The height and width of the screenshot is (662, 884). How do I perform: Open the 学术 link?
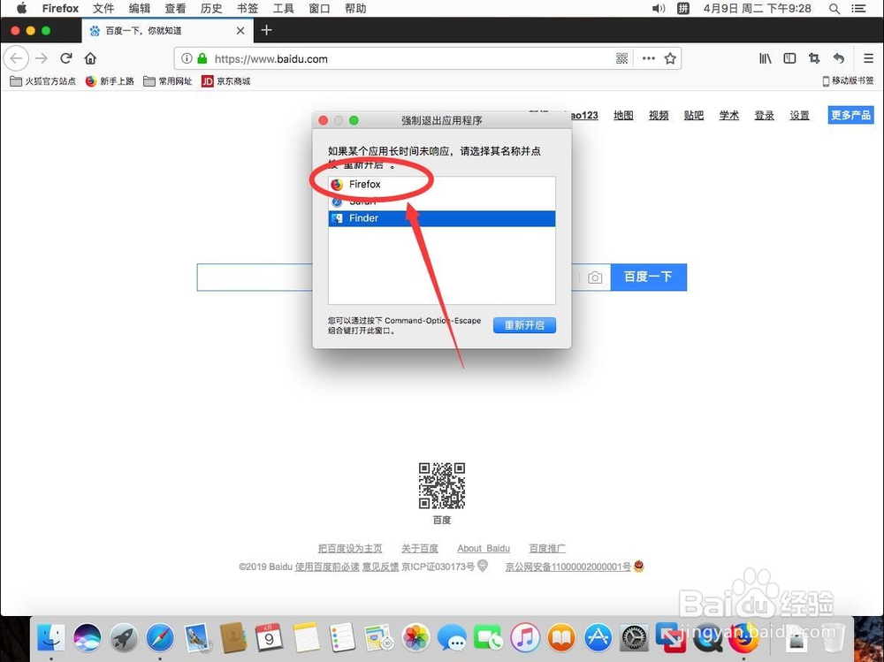pos(729,115)
